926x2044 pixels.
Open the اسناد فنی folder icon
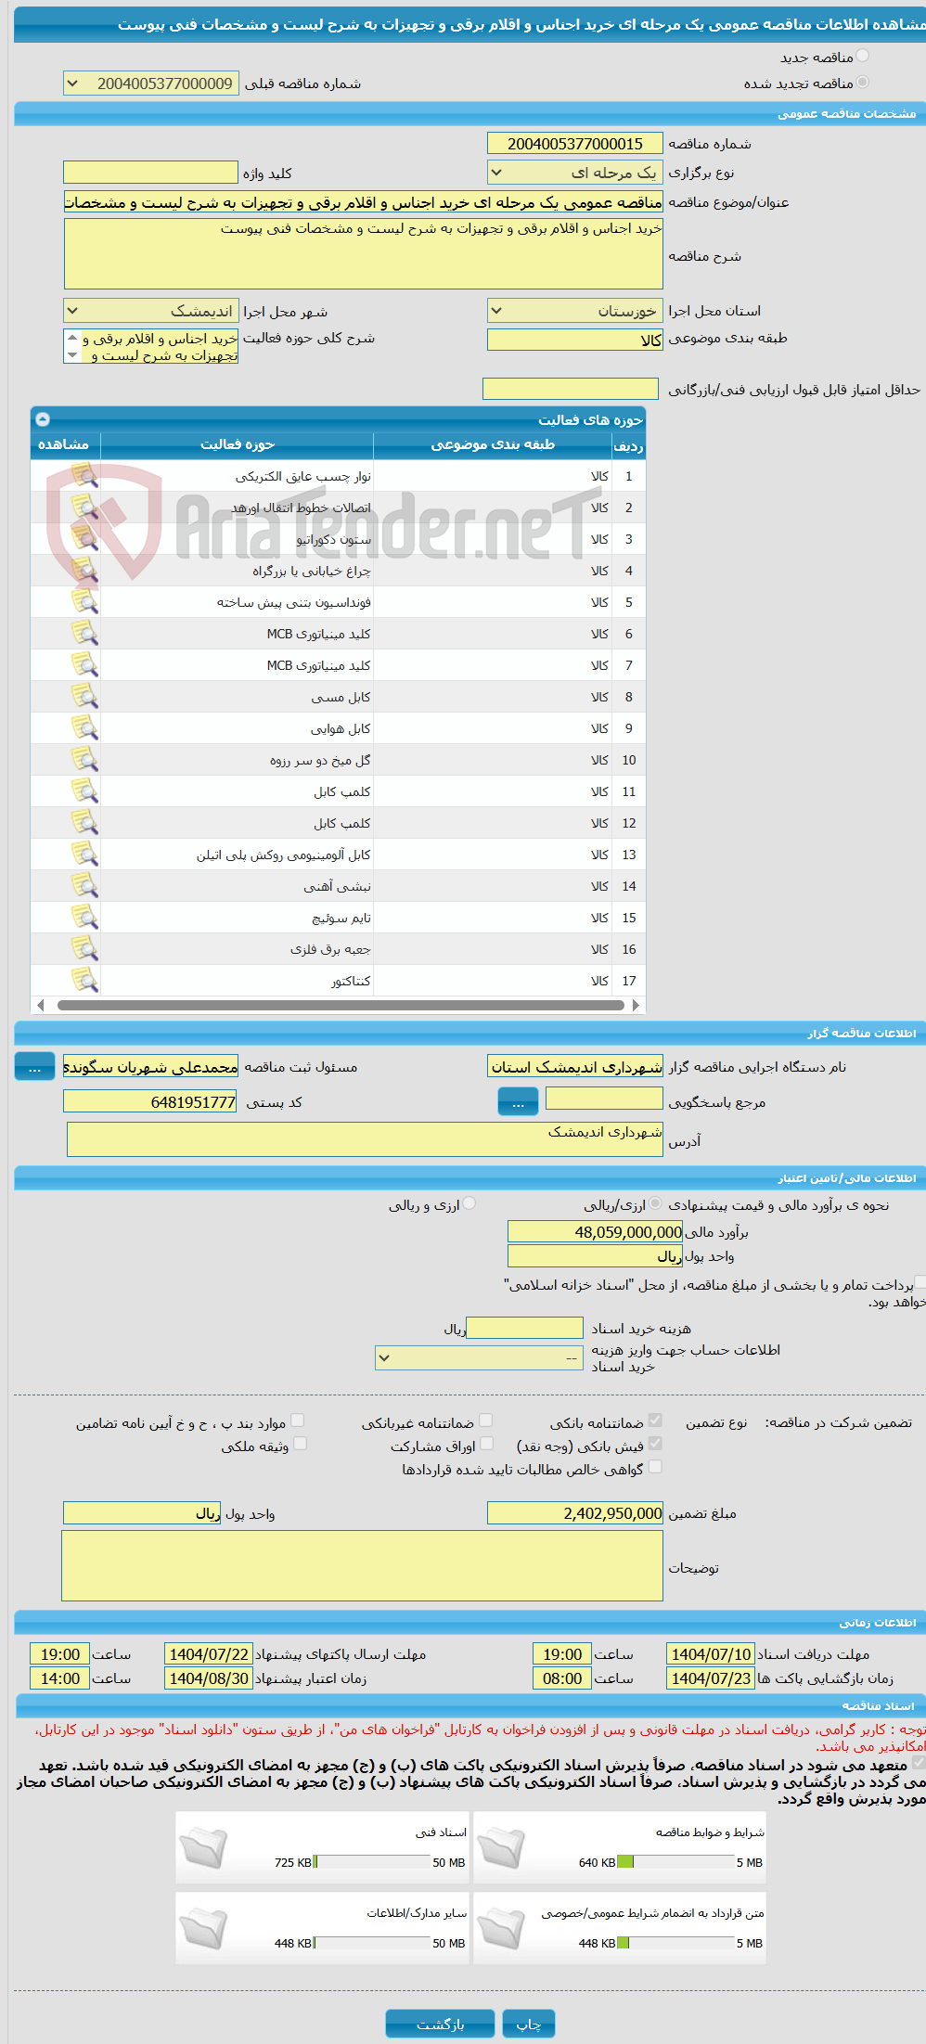coord(203,1848)
